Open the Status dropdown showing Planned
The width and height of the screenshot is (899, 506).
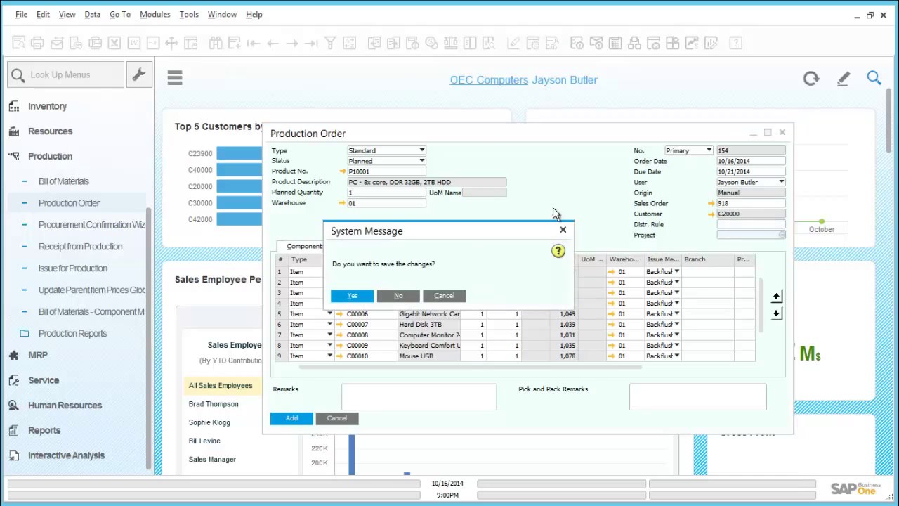click(421, 161)
